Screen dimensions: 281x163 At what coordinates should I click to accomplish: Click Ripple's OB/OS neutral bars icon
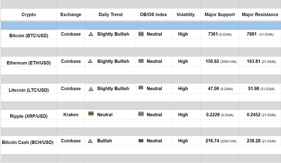[x=141, y=114]
